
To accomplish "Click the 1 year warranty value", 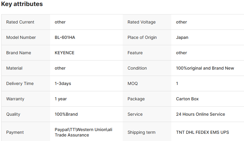I will (x=61, y=99).
